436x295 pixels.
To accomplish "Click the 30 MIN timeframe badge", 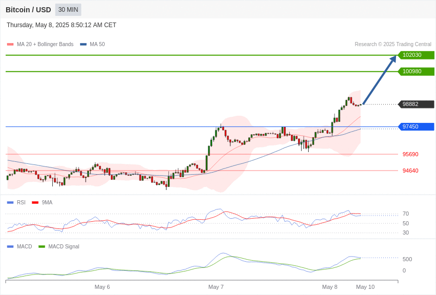I will tap(68, 10).
